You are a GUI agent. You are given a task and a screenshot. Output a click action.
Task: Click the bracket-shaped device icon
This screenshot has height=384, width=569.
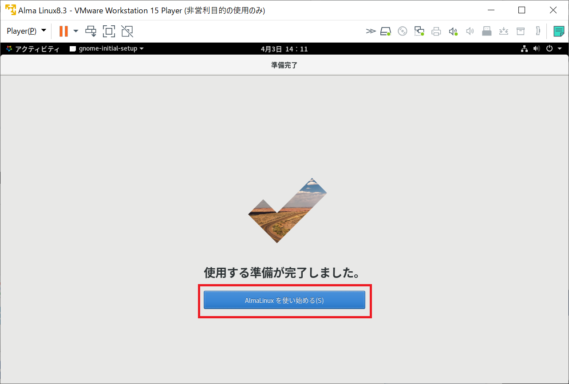538,31
